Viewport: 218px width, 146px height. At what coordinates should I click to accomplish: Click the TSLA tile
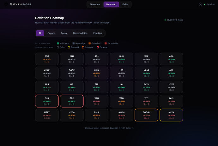[x=96, y=115]
